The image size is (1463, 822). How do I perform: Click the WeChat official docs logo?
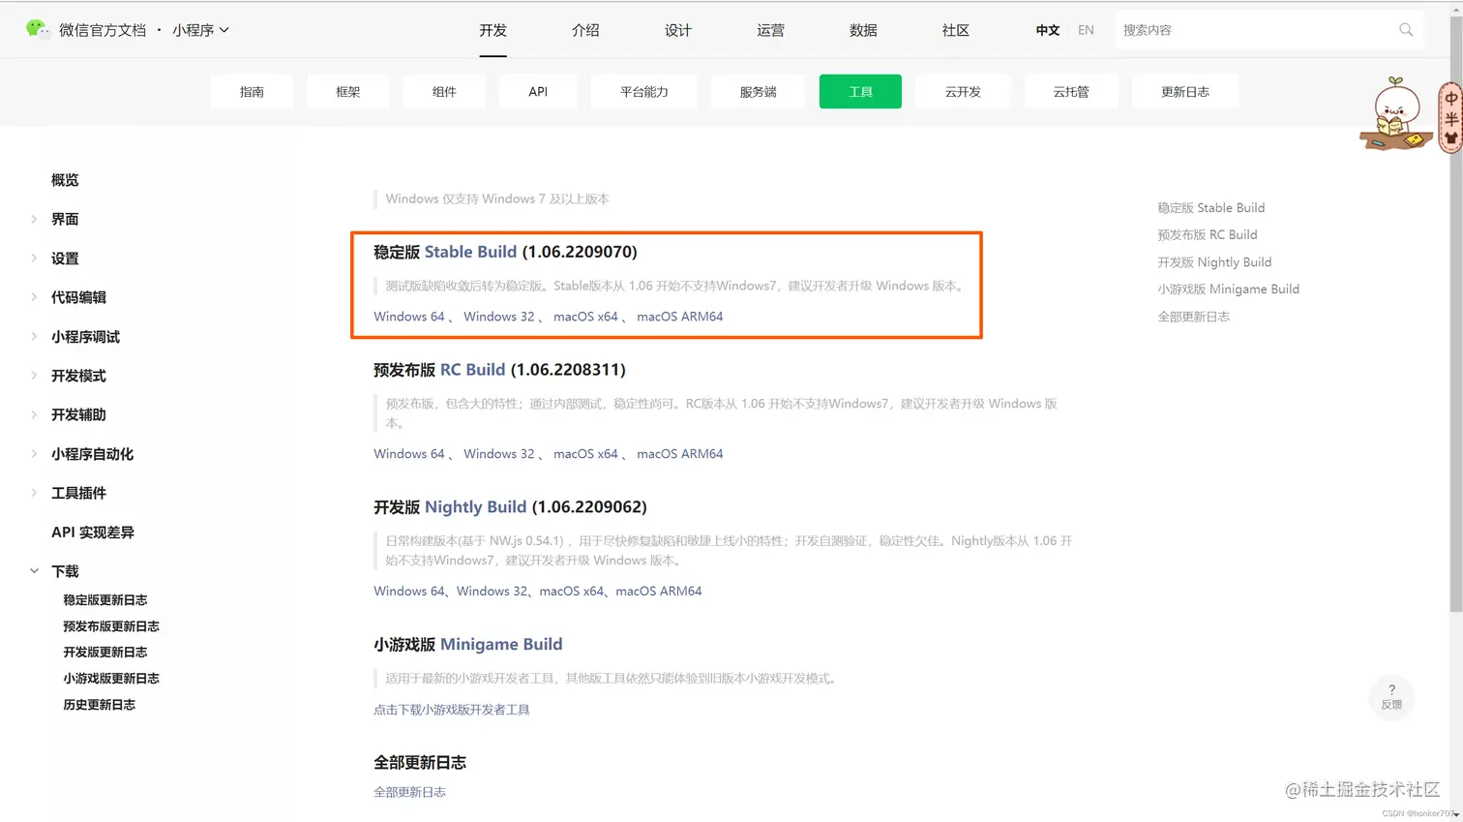pyautogui.click(x=39, y=29)
